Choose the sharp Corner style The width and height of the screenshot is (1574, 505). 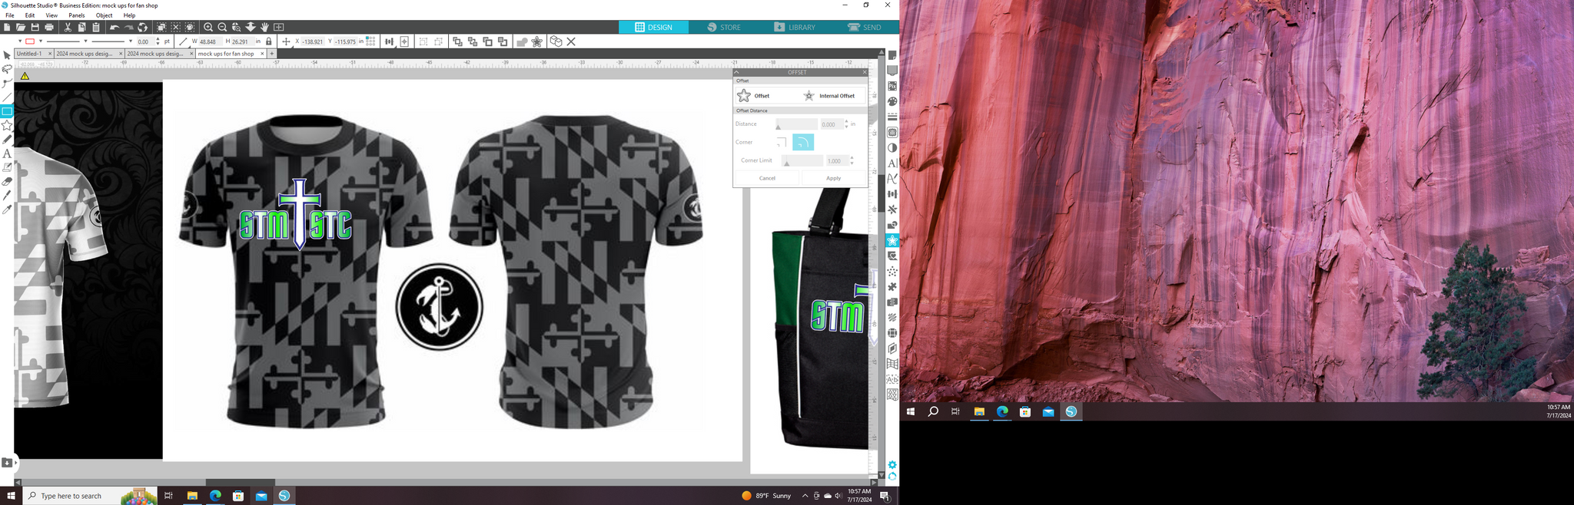782,142
